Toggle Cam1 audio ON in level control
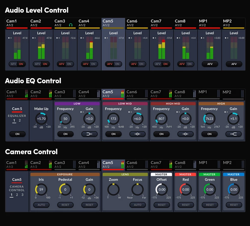The height and width of the screenshot is (226, 250). tap(21, 64)
